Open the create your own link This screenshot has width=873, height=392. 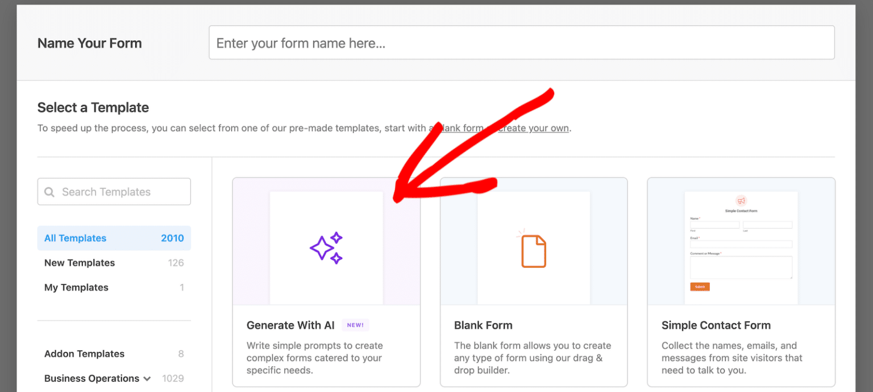(x=533, y=128)
